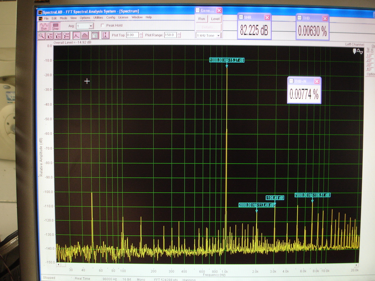Screen dimensions: 375x281
Task: Click the Stop toolbar button
Action: tap(55, 26)
